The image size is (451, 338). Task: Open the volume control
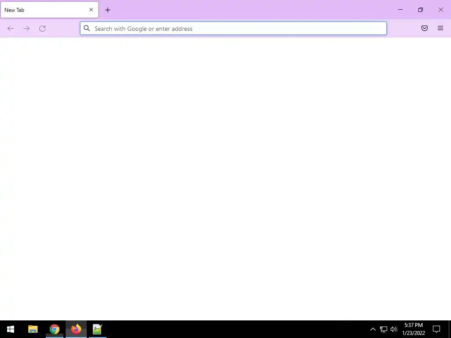(x=394, y=329)
